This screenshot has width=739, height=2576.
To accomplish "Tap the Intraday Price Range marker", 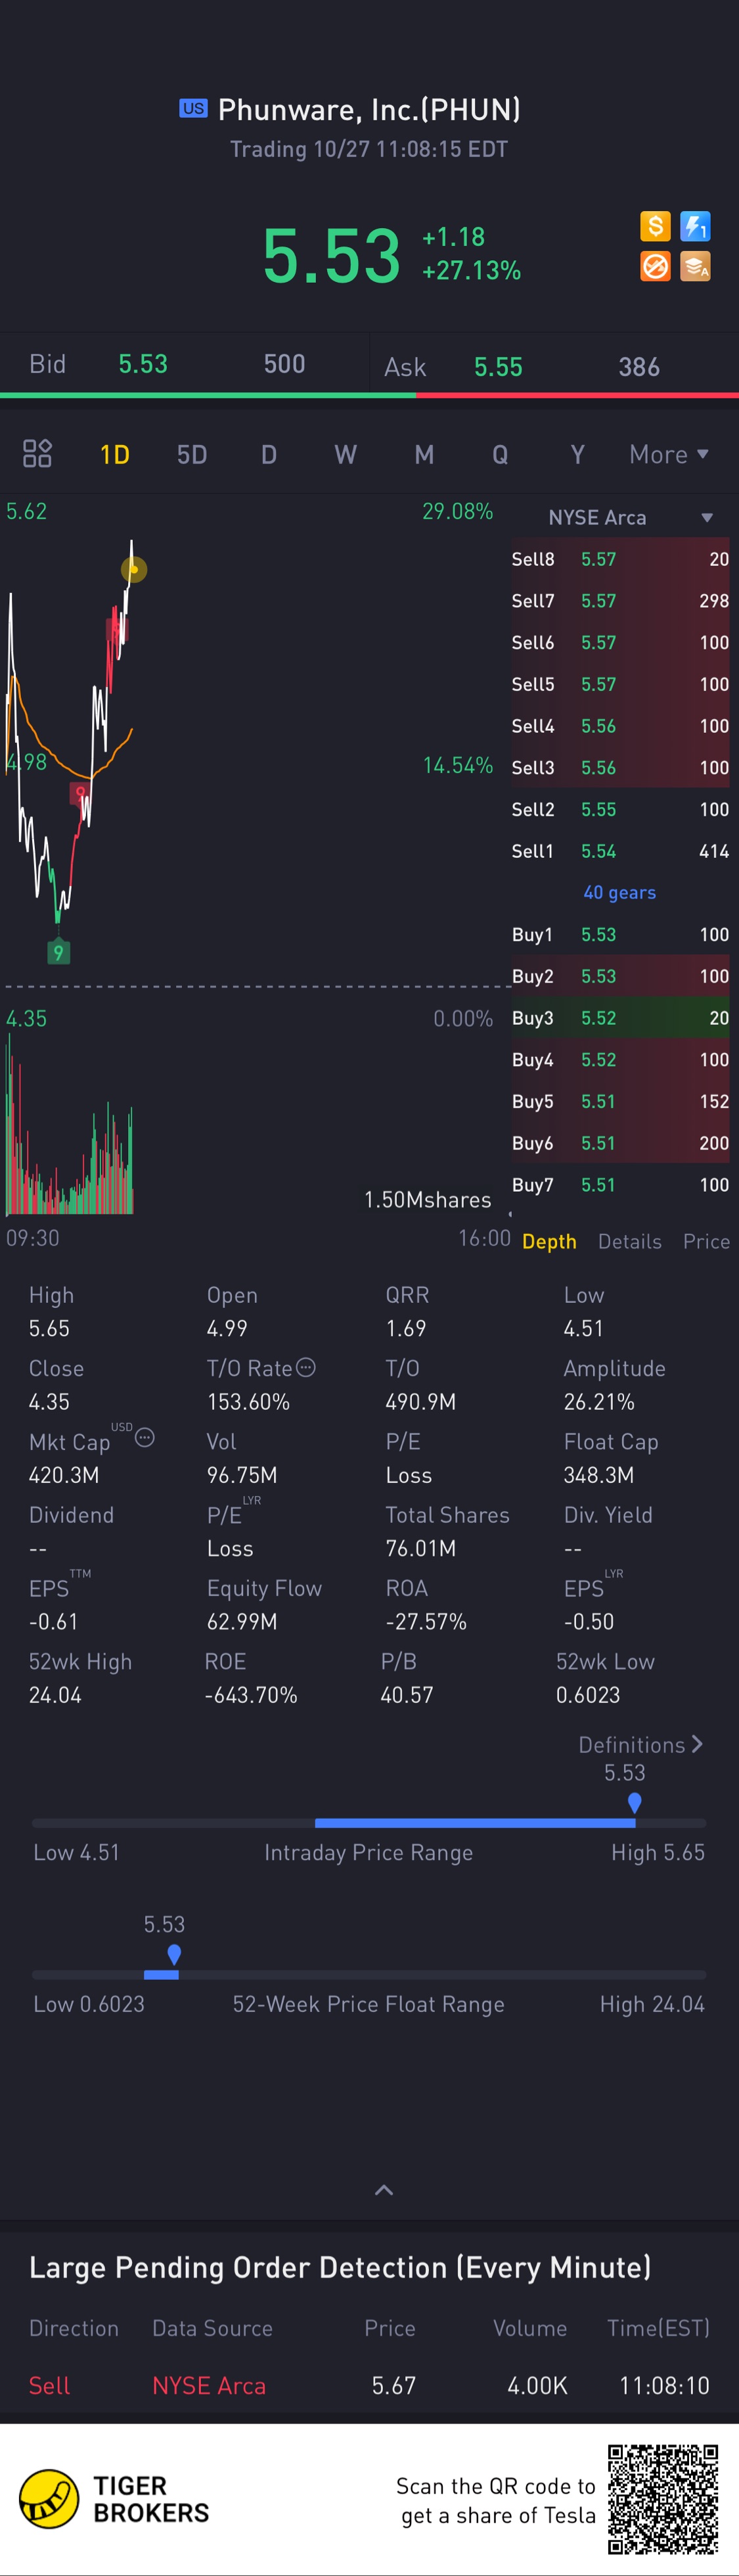I will [x=634, y=1802].
